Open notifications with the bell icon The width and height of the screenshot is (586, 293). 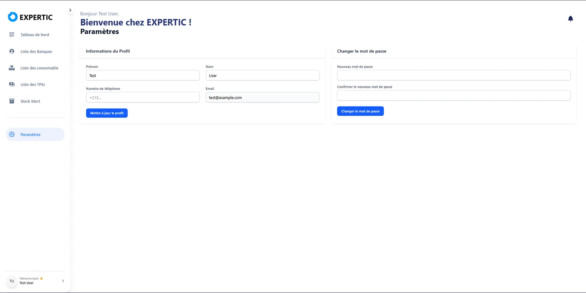tap(570, 19)
